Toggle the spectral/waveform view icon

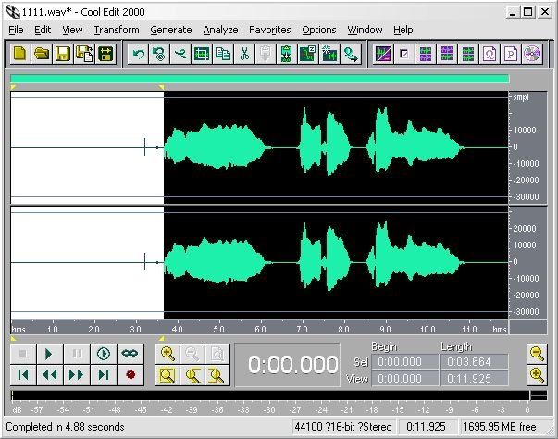coord(383,54)
